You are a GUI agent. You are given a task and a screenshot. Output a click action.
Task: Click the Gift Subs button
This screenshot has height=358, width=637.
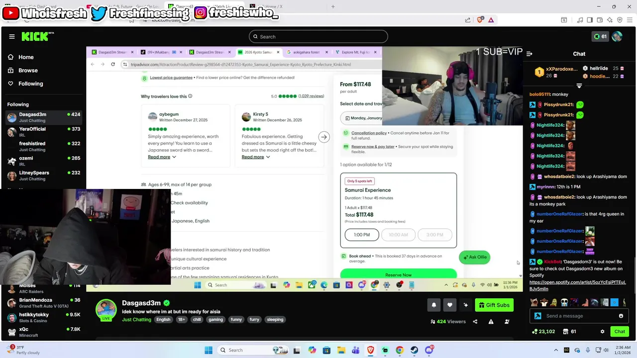click(x=494, y=305)
